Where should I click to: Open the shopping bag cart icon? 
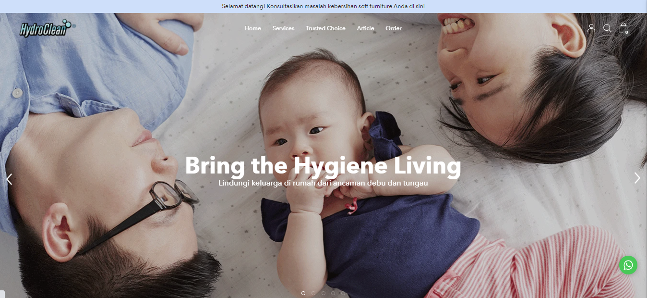click(x=623, y=28)
